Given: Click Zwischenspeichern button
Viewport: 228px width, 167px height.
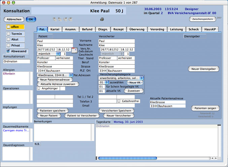Looking at the screenshot, I should click(202, 19).
